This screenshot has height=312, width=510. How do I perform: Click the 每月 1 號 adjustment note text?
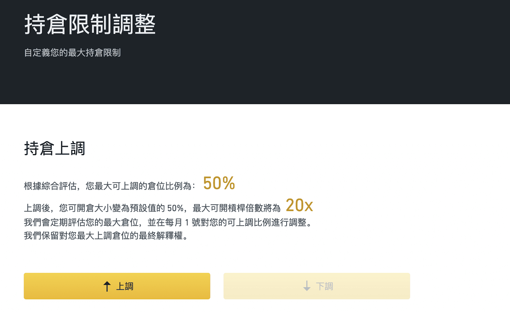(x=183, y=222)
